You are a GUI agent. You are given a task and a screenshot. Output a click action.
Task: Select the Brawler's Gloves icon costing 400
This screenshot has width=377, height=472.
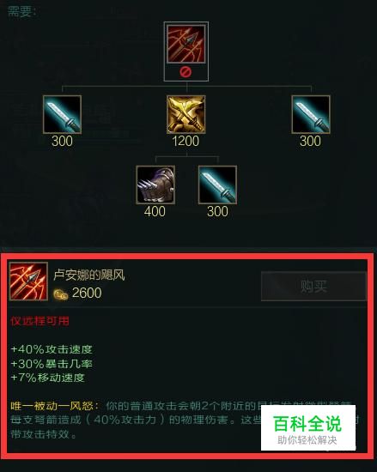[155, 185]
